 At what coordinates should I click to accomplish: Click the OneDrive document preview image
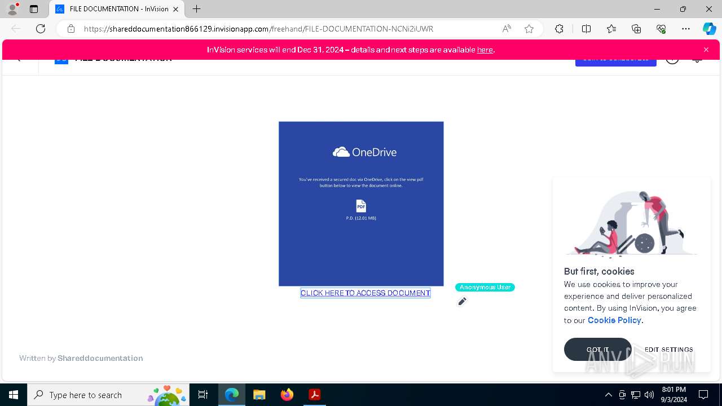coord(361,204)
